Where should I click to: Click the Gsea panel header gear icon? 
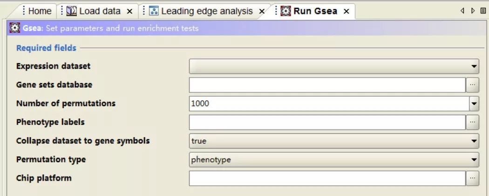point(15,28)
